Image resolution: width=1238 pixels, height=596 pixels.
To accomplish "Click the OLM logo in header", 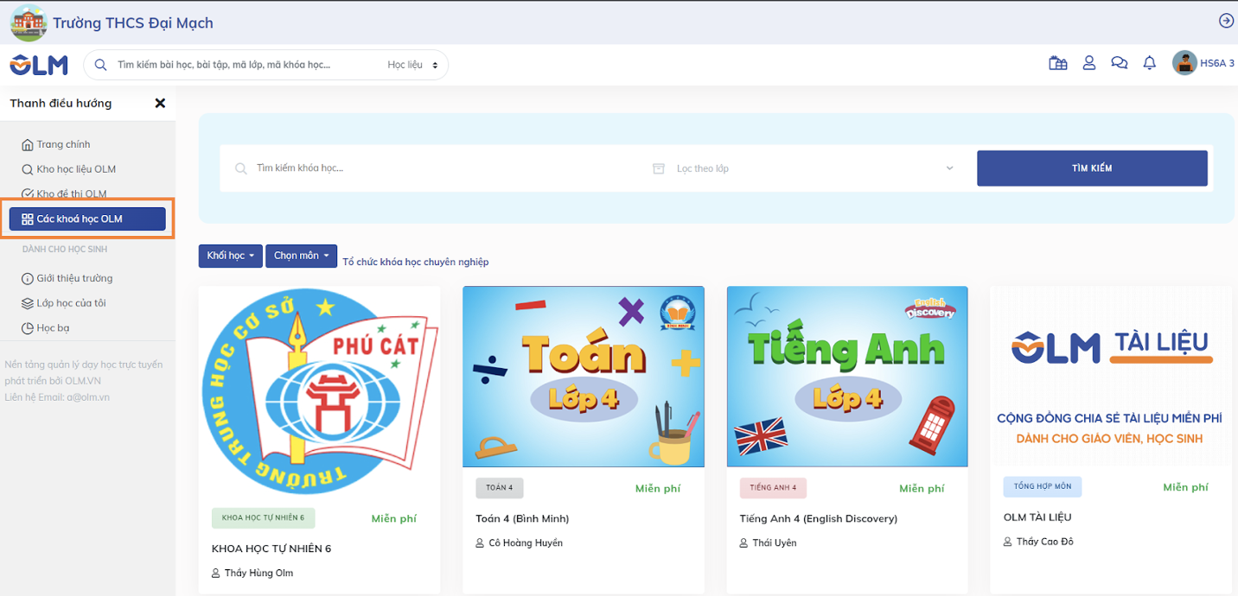I will (x=39, y=65).
